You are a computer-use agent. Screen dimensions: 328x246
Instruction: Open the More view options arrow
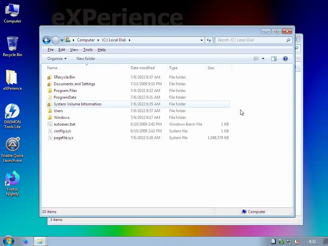[263, 59]
